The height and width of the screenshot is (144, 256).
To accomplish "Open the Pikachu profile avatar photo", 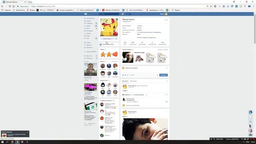I will [109, 27].
